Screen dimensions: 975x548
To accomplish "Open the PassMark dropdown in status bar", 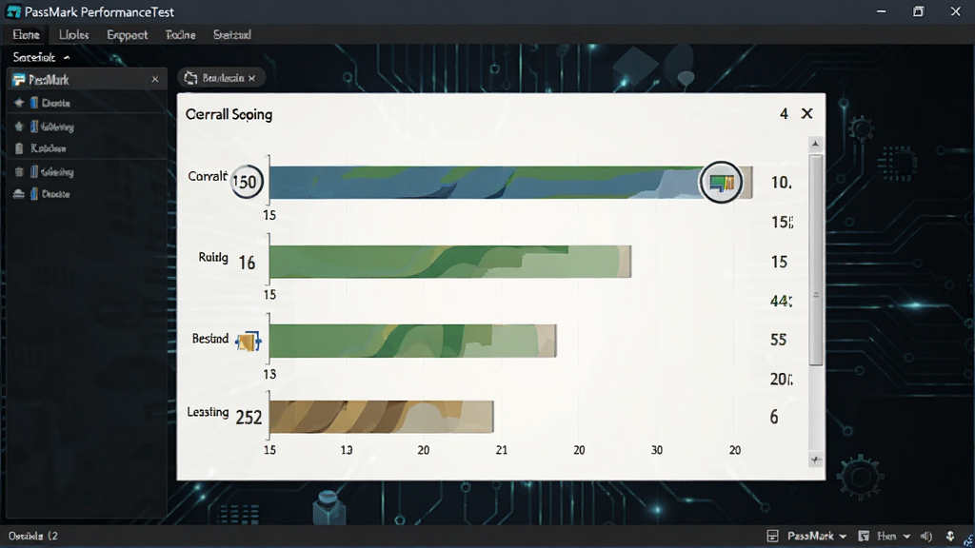I will pyautogui.click(x=817, y=537).
